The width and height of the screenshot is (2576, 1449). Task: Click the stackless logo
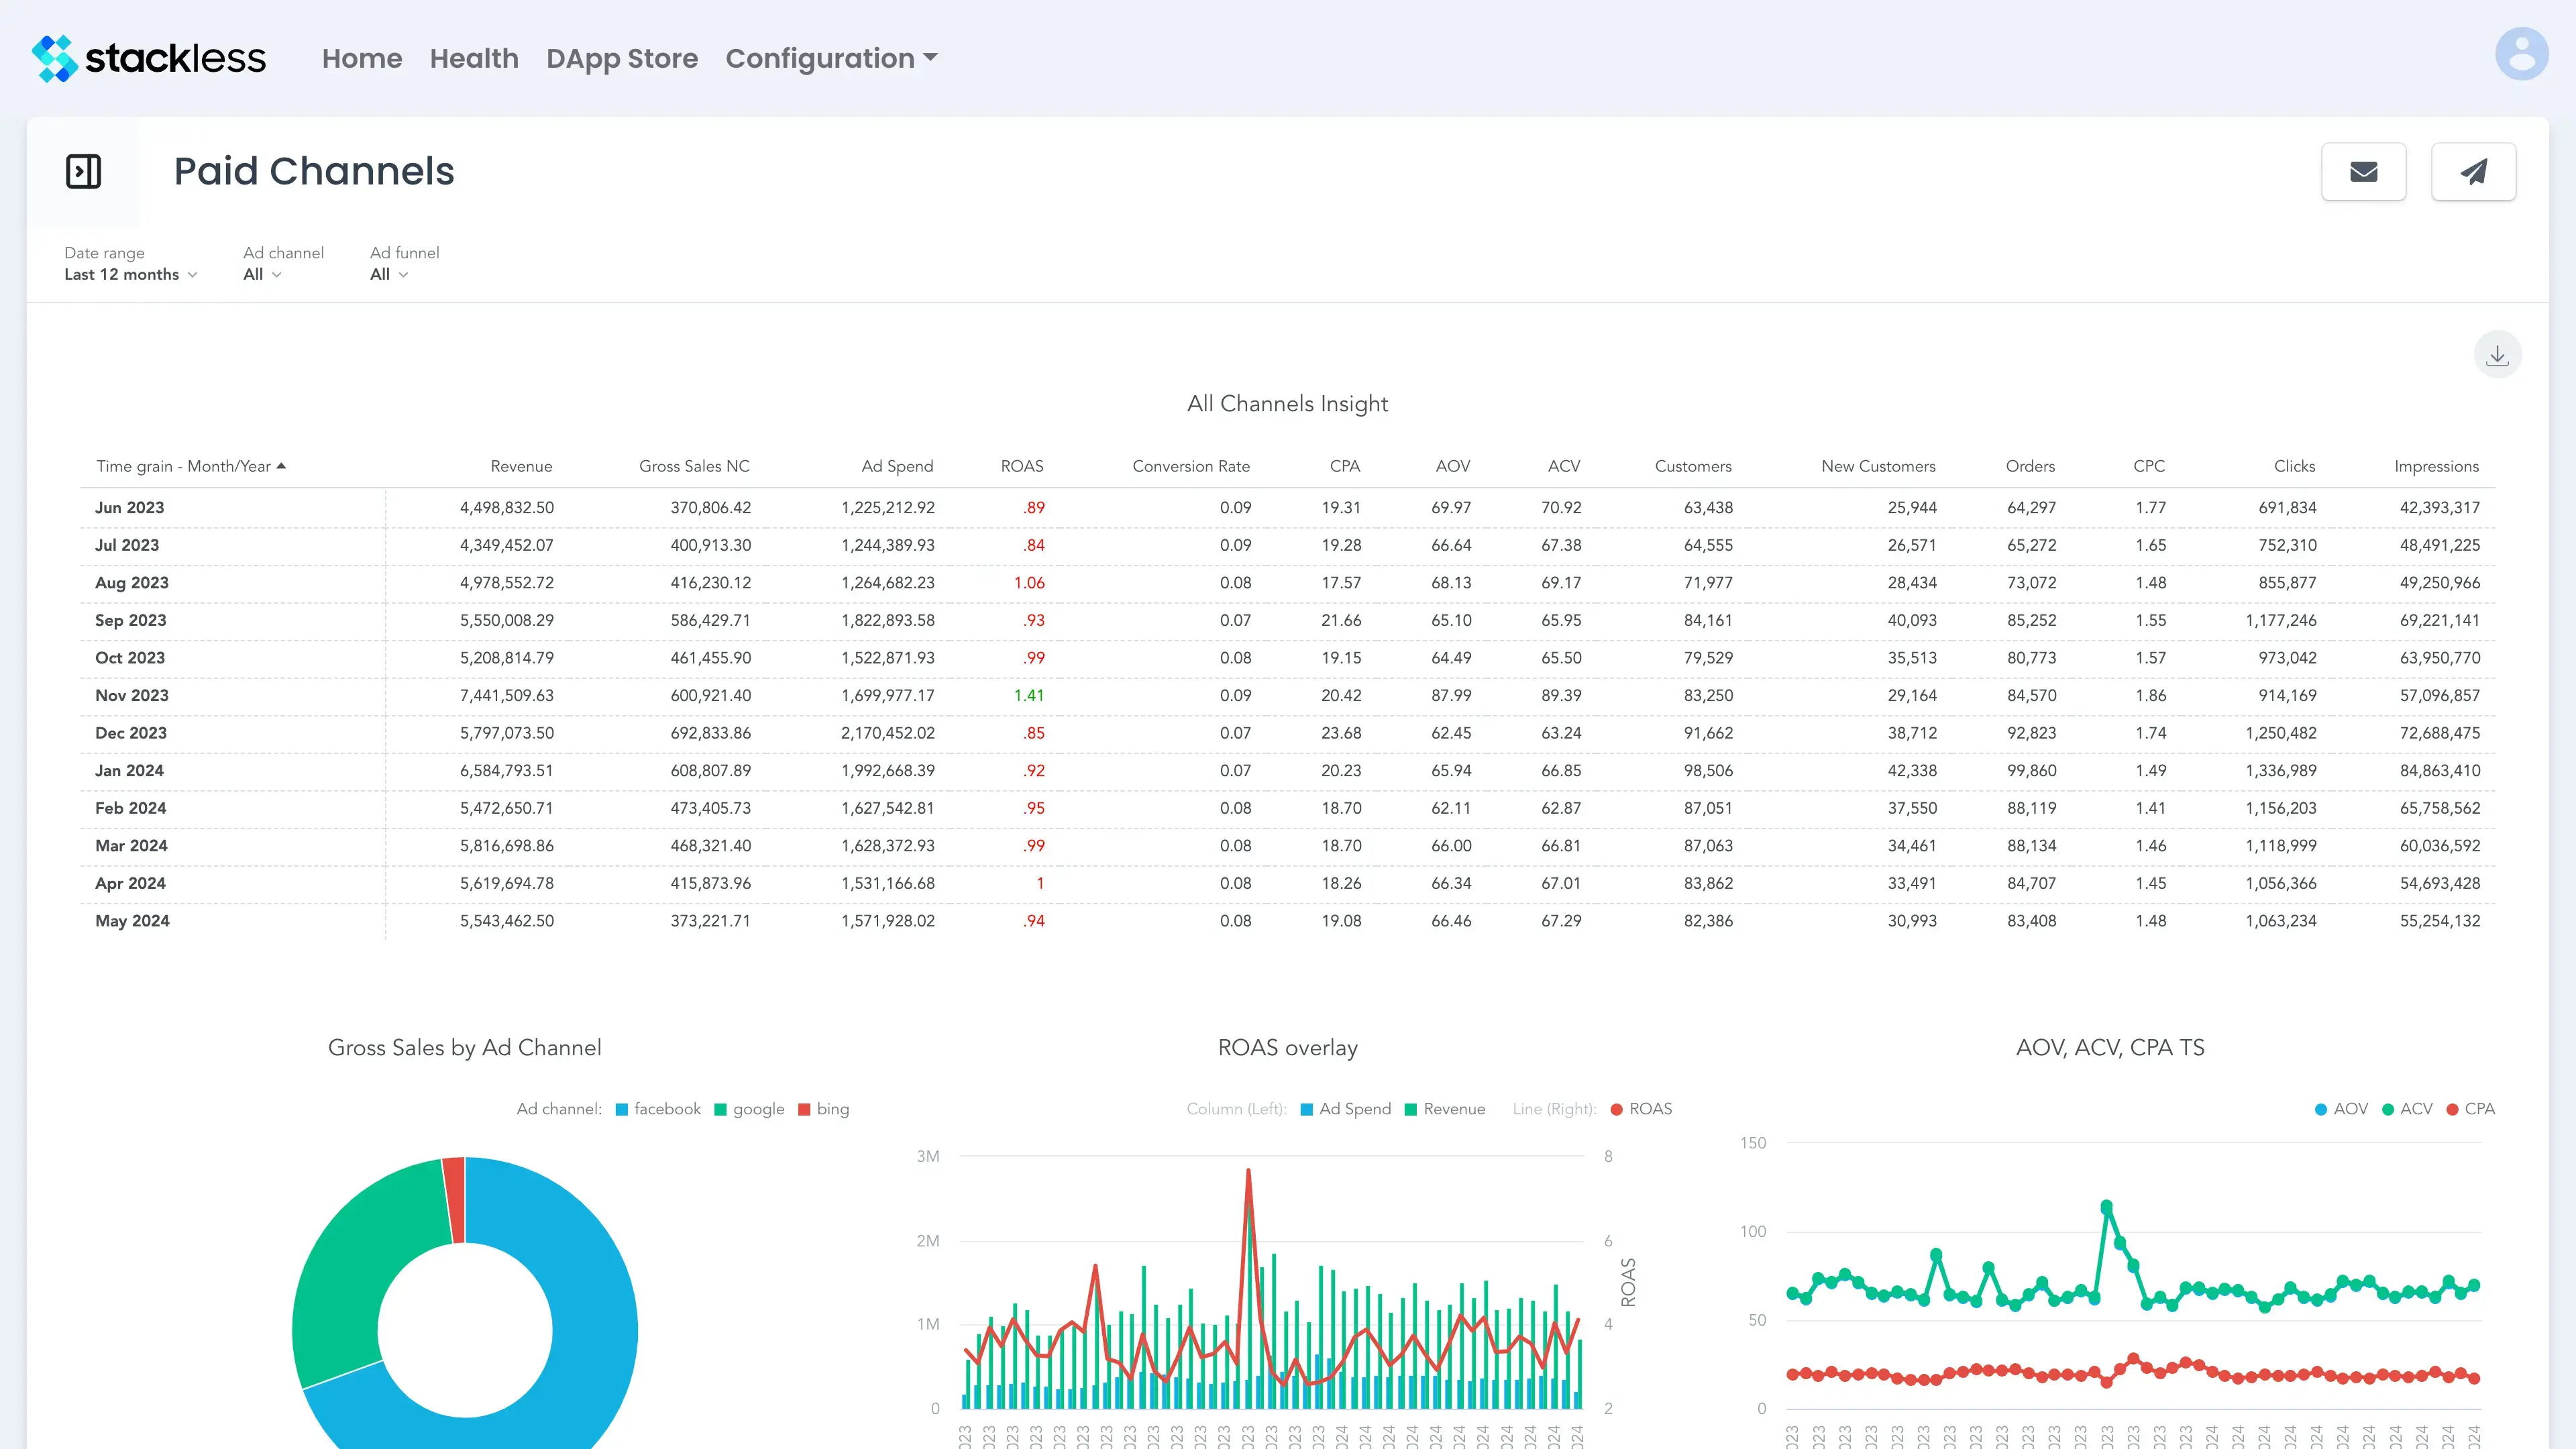pos(149,58)
